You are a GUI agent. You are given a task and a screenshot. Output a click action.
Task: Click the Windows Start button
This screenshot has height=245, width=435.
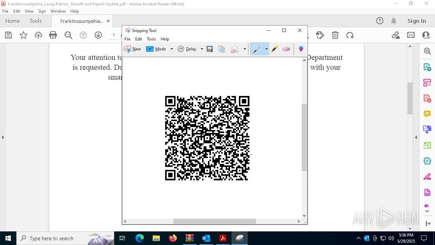pyautogui.click(x=8, y=238)
